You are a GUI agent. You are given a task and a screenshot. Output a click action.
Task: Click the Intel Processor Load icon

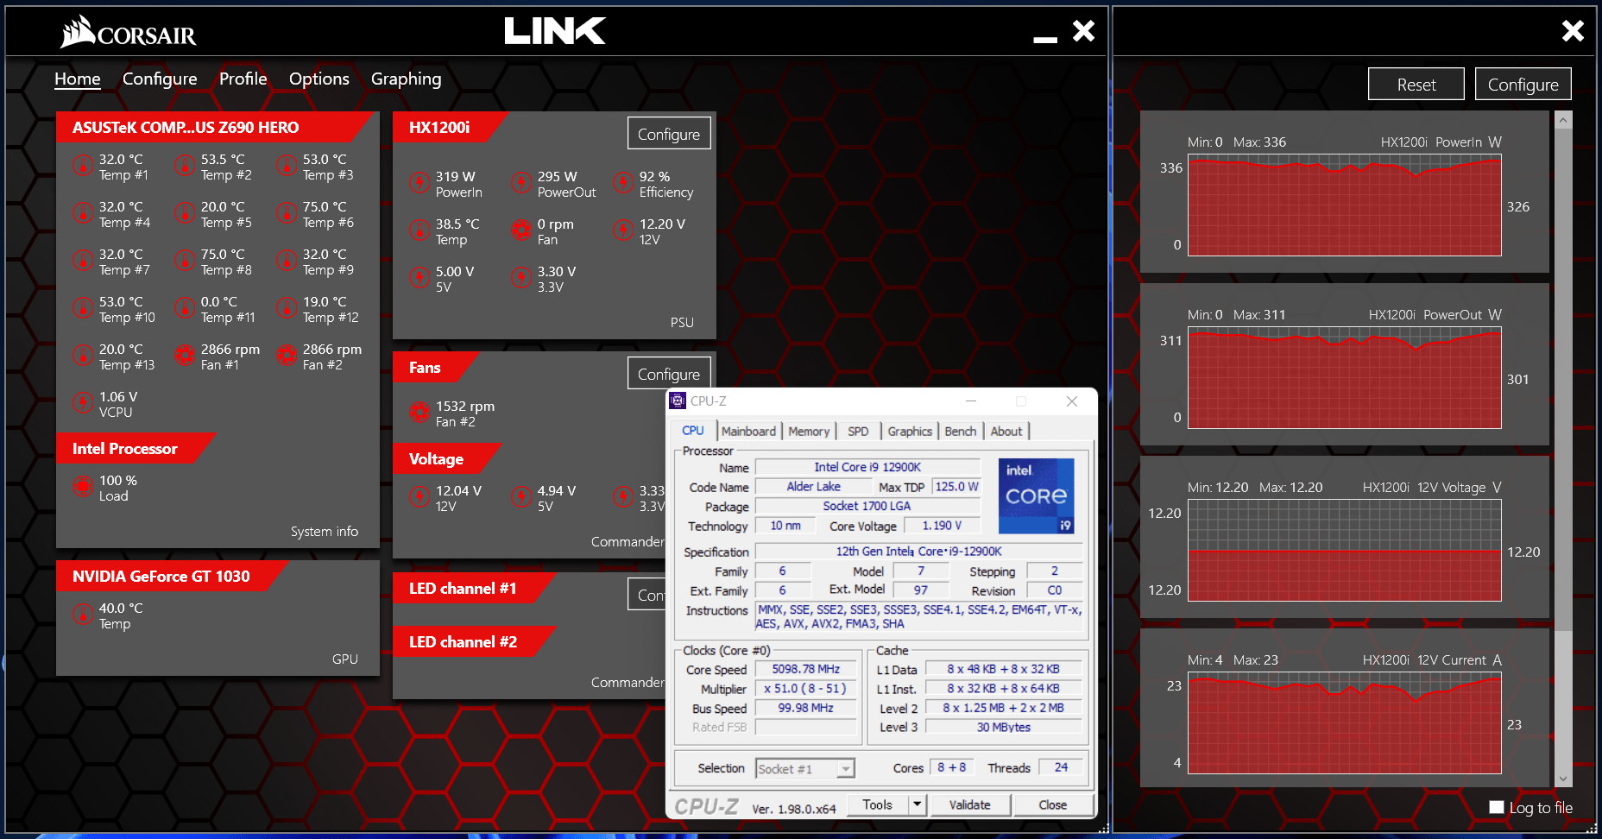coord(83,487)
